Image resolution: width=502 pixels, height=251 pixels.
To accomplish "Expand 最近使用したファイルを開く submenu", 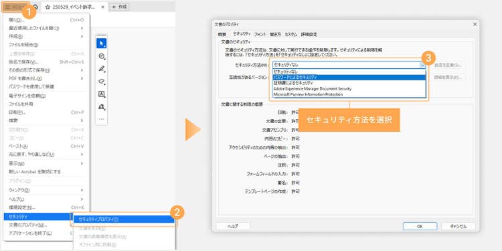I will 47,28.
